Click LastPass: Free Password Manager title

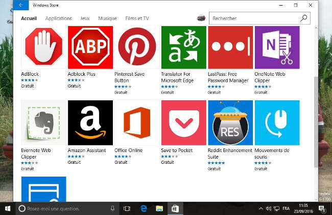click(228, 77)
